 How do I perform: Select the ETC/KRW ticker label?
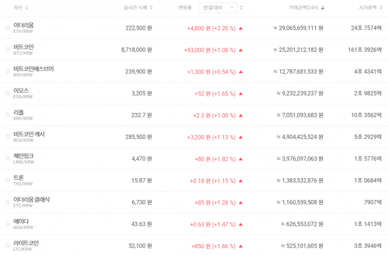coord(23,206)
